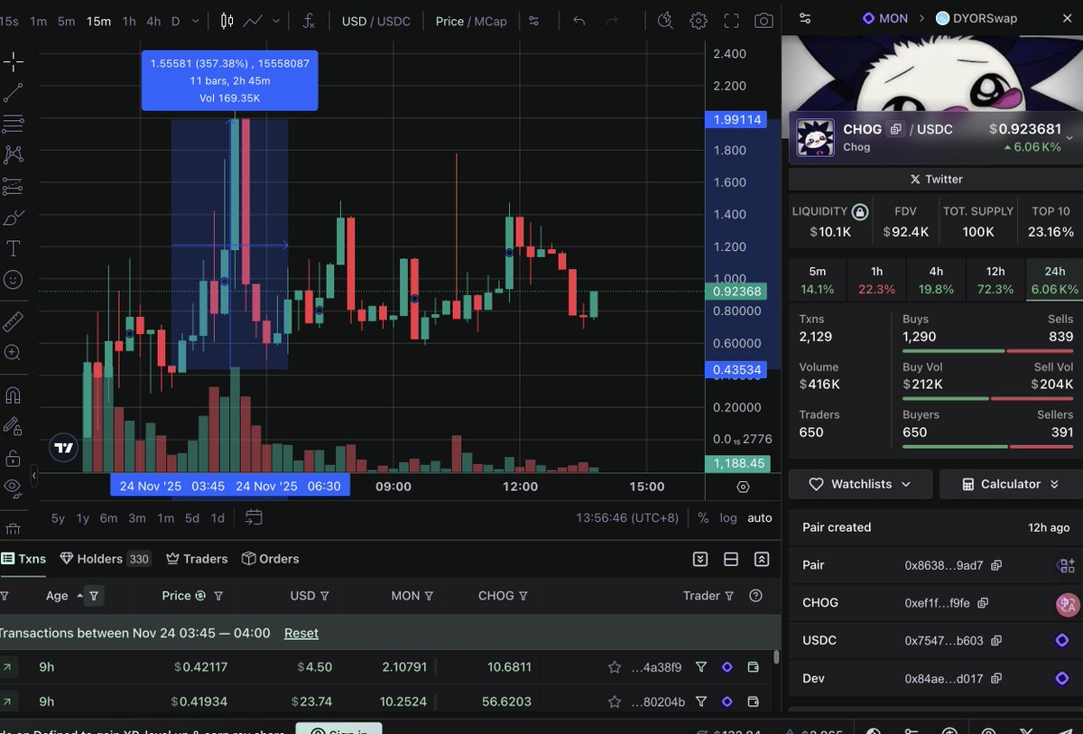Viewport: 1083px width, 734px height.
Task: Toggle Price / MCap display
Action: (x=471, y=21)
